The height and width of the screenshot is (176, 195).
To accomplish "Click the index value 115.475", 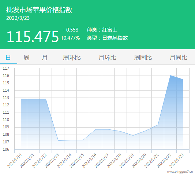I will (33, 37).
